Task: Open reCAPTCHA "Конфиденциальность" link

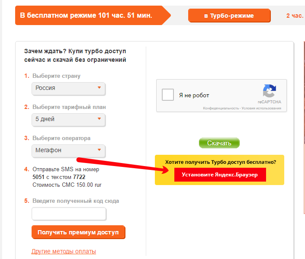Action: pos(221,108)
